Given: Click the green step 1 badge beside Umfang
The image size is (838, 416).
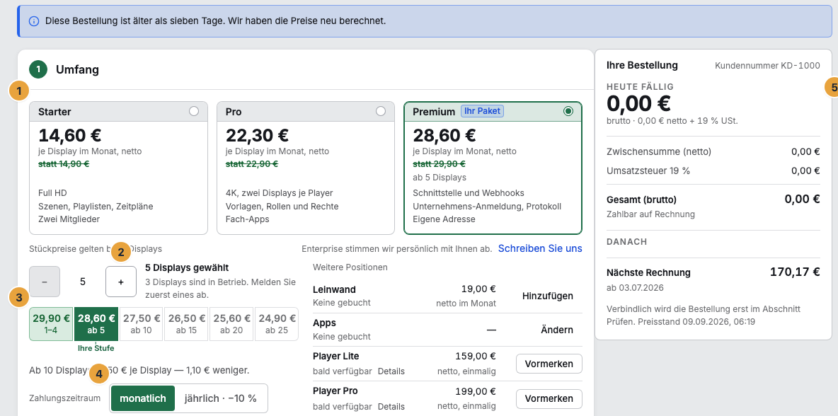Looking at the screenshot, I should pos(38,69).
